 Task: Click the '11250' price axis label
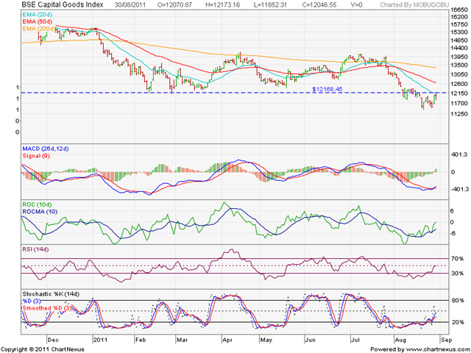coord(459,114)
